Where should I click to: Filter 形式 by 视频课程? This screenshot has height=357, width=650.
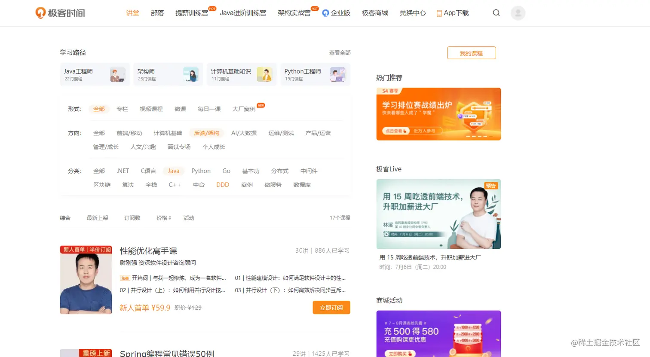tap(151, 109)
